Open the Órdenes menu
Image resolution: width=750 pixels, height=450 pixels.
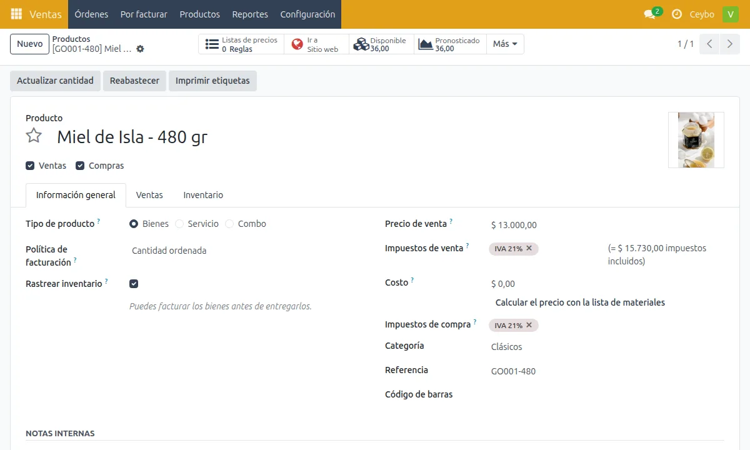click(x=91, y=14)
